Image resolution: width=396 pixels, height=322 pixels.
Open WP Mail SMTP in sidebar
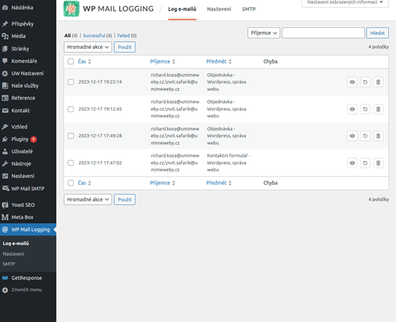click(x=28, y=189)
